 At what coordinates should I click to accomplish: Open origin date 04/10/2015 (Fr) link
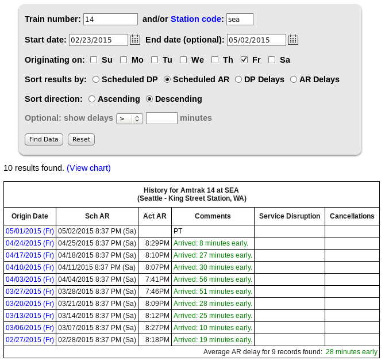30,267
